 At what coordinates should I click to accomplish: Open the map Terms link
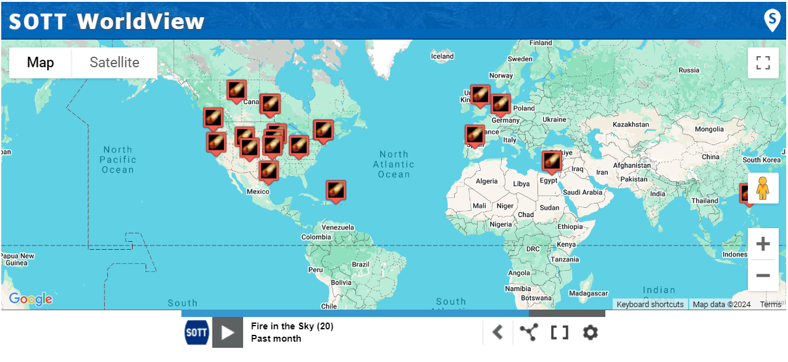(770, 305)
